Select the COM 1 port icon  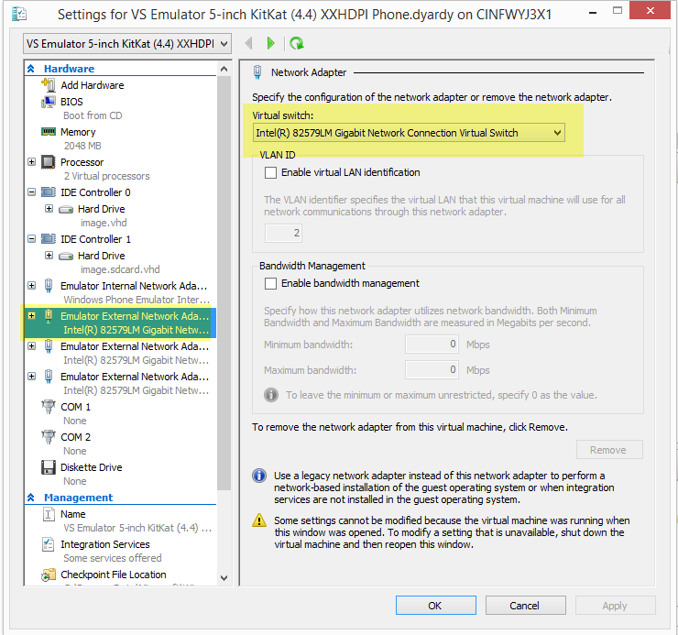[x=49, y=406]
